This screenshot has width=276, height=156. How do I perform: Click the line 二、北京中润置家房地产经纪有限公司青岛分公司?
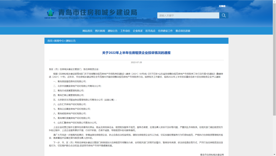(77, 86)
